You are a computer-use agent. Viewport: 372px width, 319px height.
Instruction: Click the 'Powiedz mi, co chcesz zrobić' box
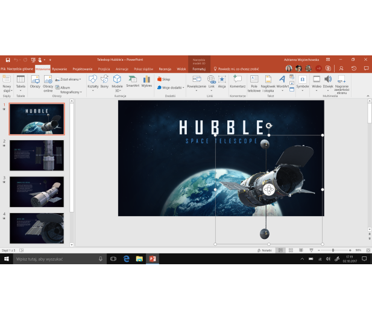[236, 69]
